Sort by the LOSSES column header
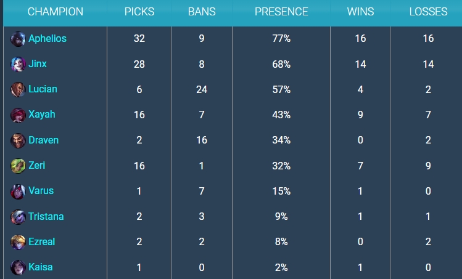The width and height of the screenshot is (462, 279). (428, 12)
